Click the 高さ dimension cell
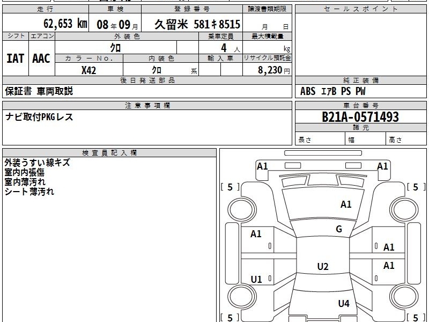The image size is (429, 322). pos(406,139)
